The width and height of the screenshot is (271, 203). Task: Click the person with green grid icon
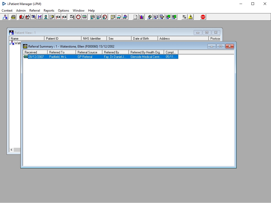coord(168,17)
